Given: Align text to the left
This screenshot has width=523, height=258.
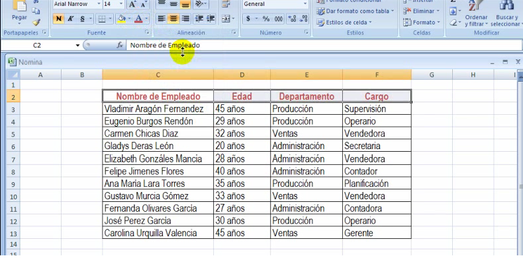Looking at the screenshot, I should [x=162, y=19].
